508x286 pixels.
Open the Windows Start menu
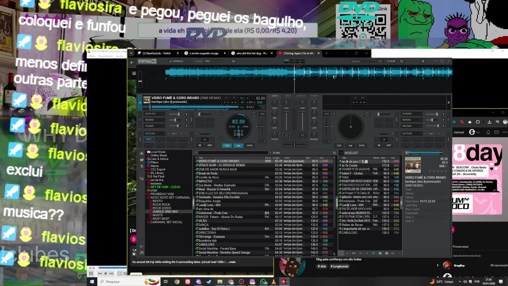coord(92,282)
